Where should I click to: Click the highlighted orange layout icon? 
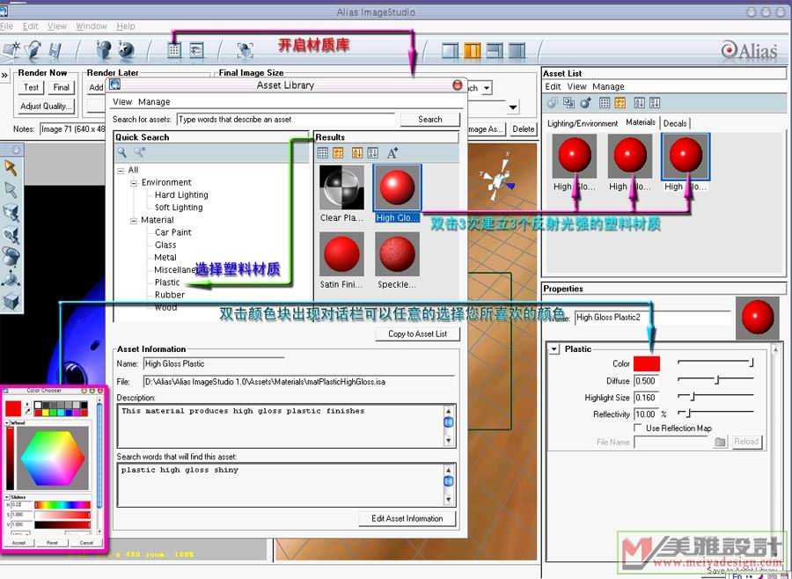click(x=473, y=50)
